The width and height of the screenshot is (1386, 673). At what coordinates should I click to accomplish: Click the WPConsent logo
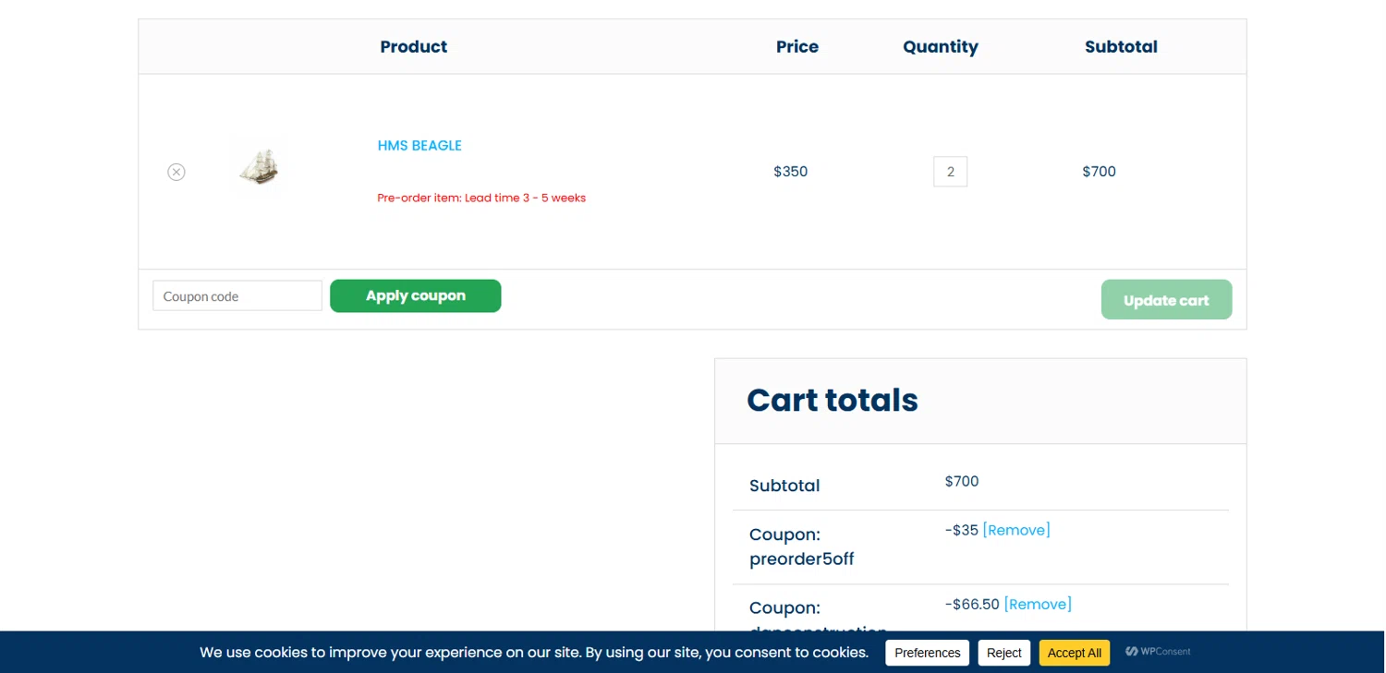pos(1158,652)
